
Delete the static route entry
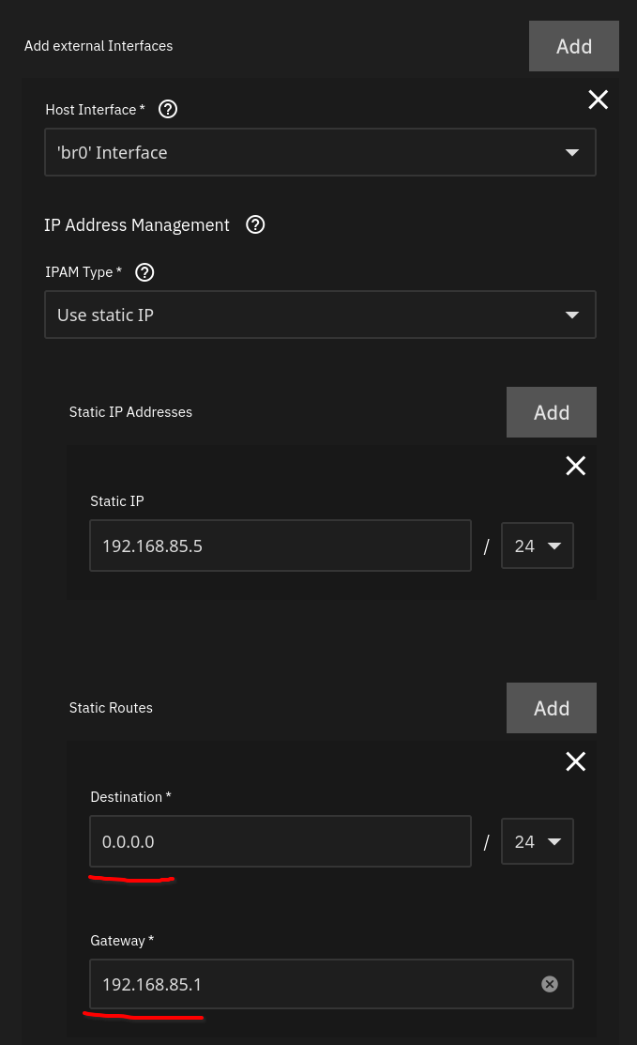(x=575, y=761)
